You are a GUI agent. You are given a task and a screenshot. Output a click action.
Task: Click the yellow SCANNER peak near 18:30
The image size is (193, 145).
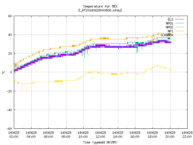click(157, 65)
